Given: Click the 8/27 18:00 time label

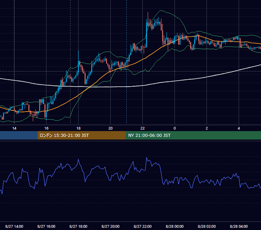Looking at the screenshot, I should (78, 226).
